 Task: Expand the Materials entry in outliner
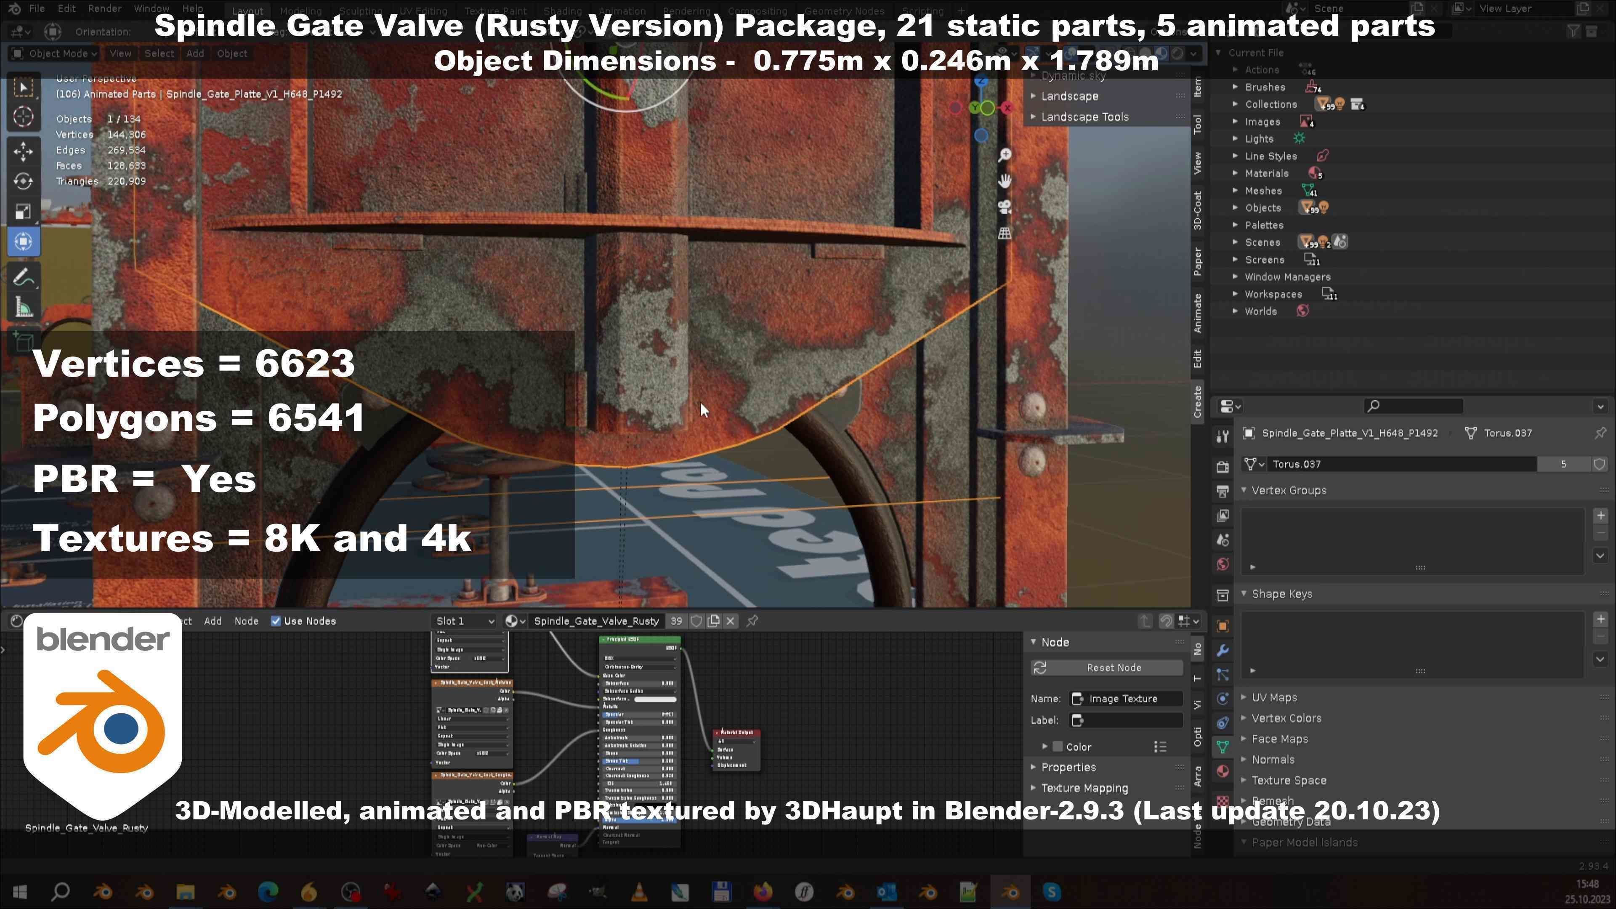point(1235,173)
